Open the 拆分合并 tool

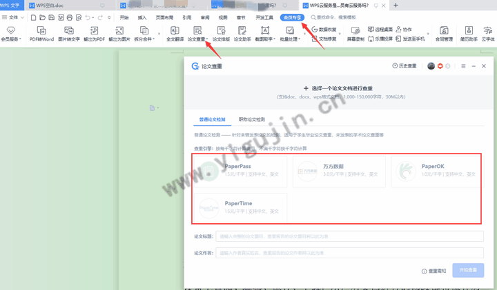pos(144,34)
